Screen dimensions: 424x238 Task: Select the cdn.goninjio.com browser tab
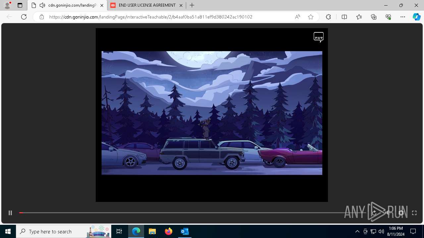click(x=67, y=5)
